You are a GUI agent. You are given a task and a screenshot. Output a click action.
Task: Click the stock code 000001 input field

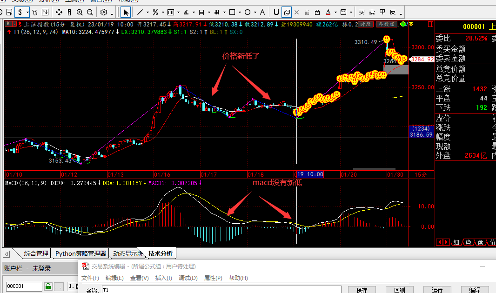point(24,286)
